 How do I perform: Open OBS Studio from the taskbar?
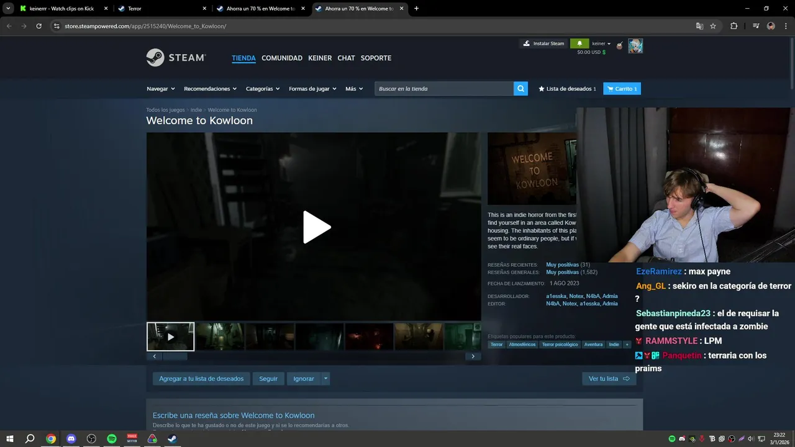click(x=91, y=439)
